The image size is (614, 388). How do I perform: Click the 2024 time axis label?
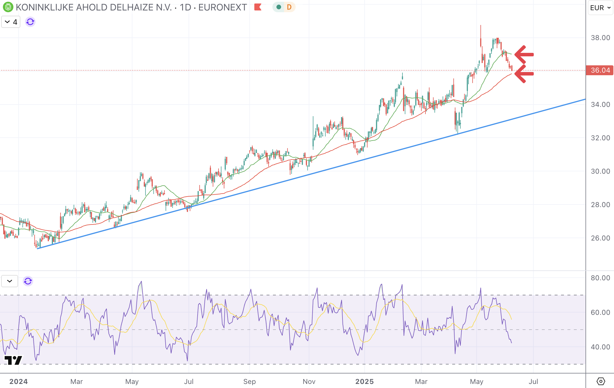pos(18,382)
